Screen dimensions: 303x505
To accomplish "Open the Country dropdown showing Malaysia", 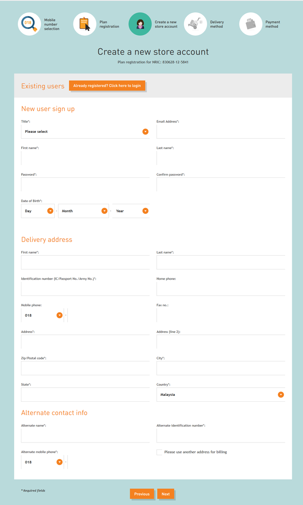I will pyautogui.click(x=220, y=395).
